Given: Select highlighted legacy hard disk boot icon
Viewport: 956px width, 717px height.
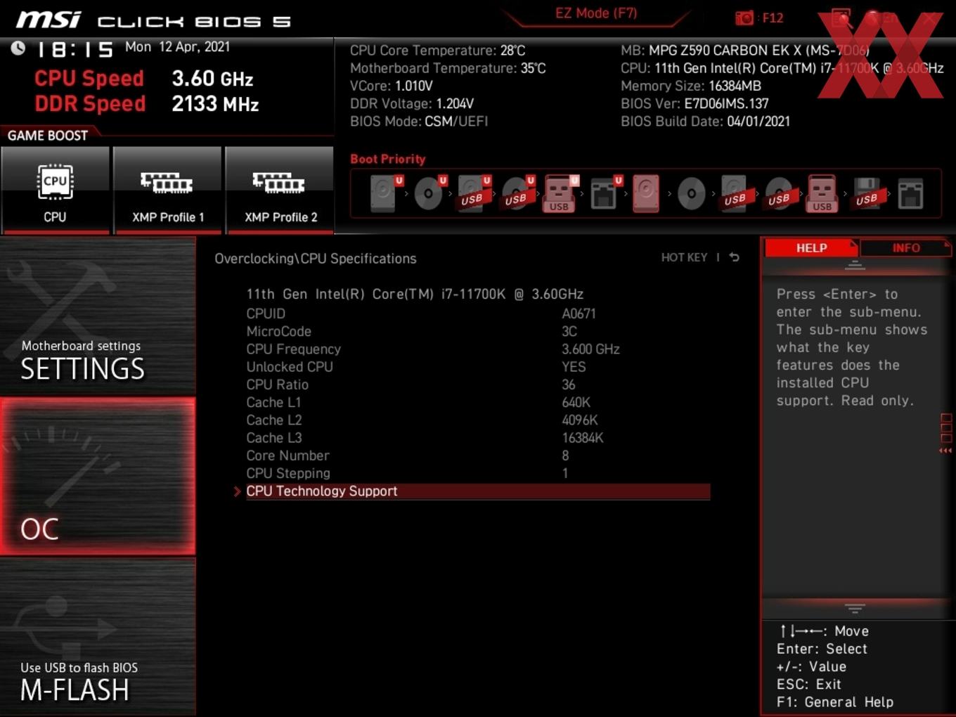Looking at the screenshot, I should pyautogui.click(x=646, y=193).
